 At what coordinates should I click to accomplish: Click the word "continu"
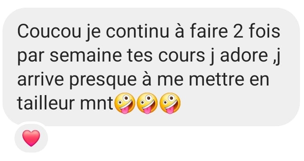click(x=138, y=32)
